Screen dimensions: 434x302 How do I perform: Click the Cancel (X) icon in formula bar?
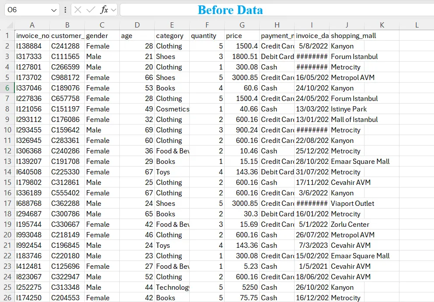click(78, 10)
